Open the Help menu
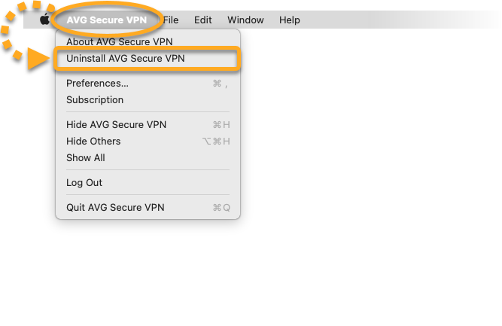The width and height of the screenshot is (502, 326). pyautogui.click(x=290, y=20)
